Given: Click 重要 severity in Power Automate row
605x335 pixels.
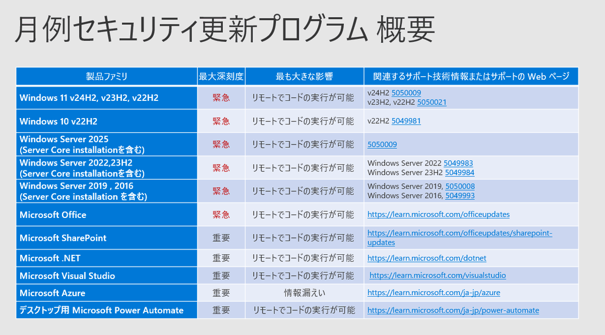Looking at the screenshot, I should [x=221, y=310].
